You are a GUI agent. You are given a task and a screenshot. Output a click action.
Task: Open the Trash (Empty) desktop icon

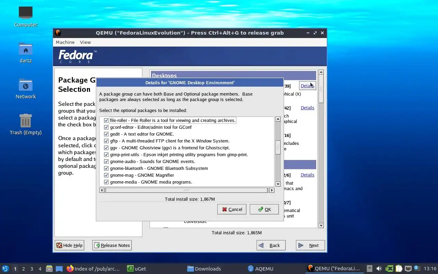coord(26,121)
